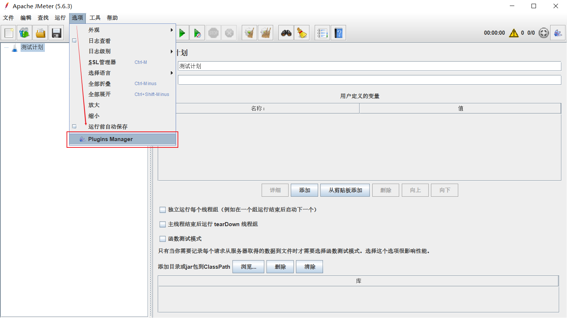567x318 pixels.
Task: Collapse the 测试计划 tree node handle
Action: [x=6, y=47]
